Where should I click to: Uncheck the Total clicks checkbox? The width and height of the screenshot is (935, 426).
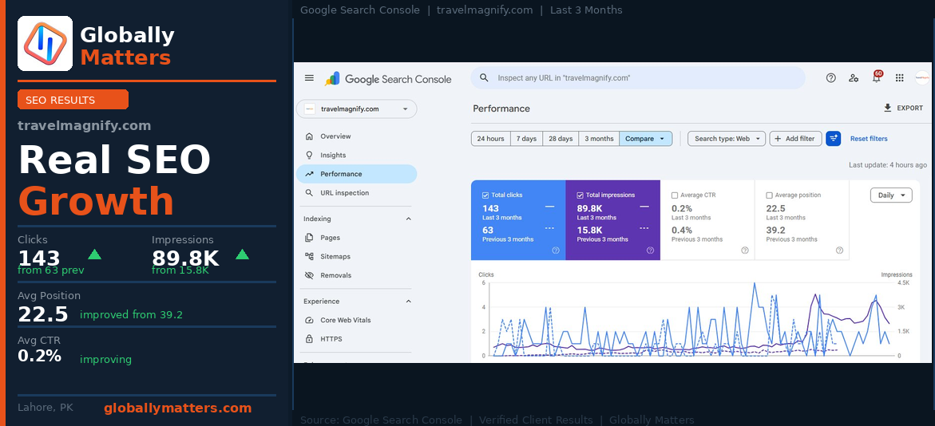click(x=485, y=195)
